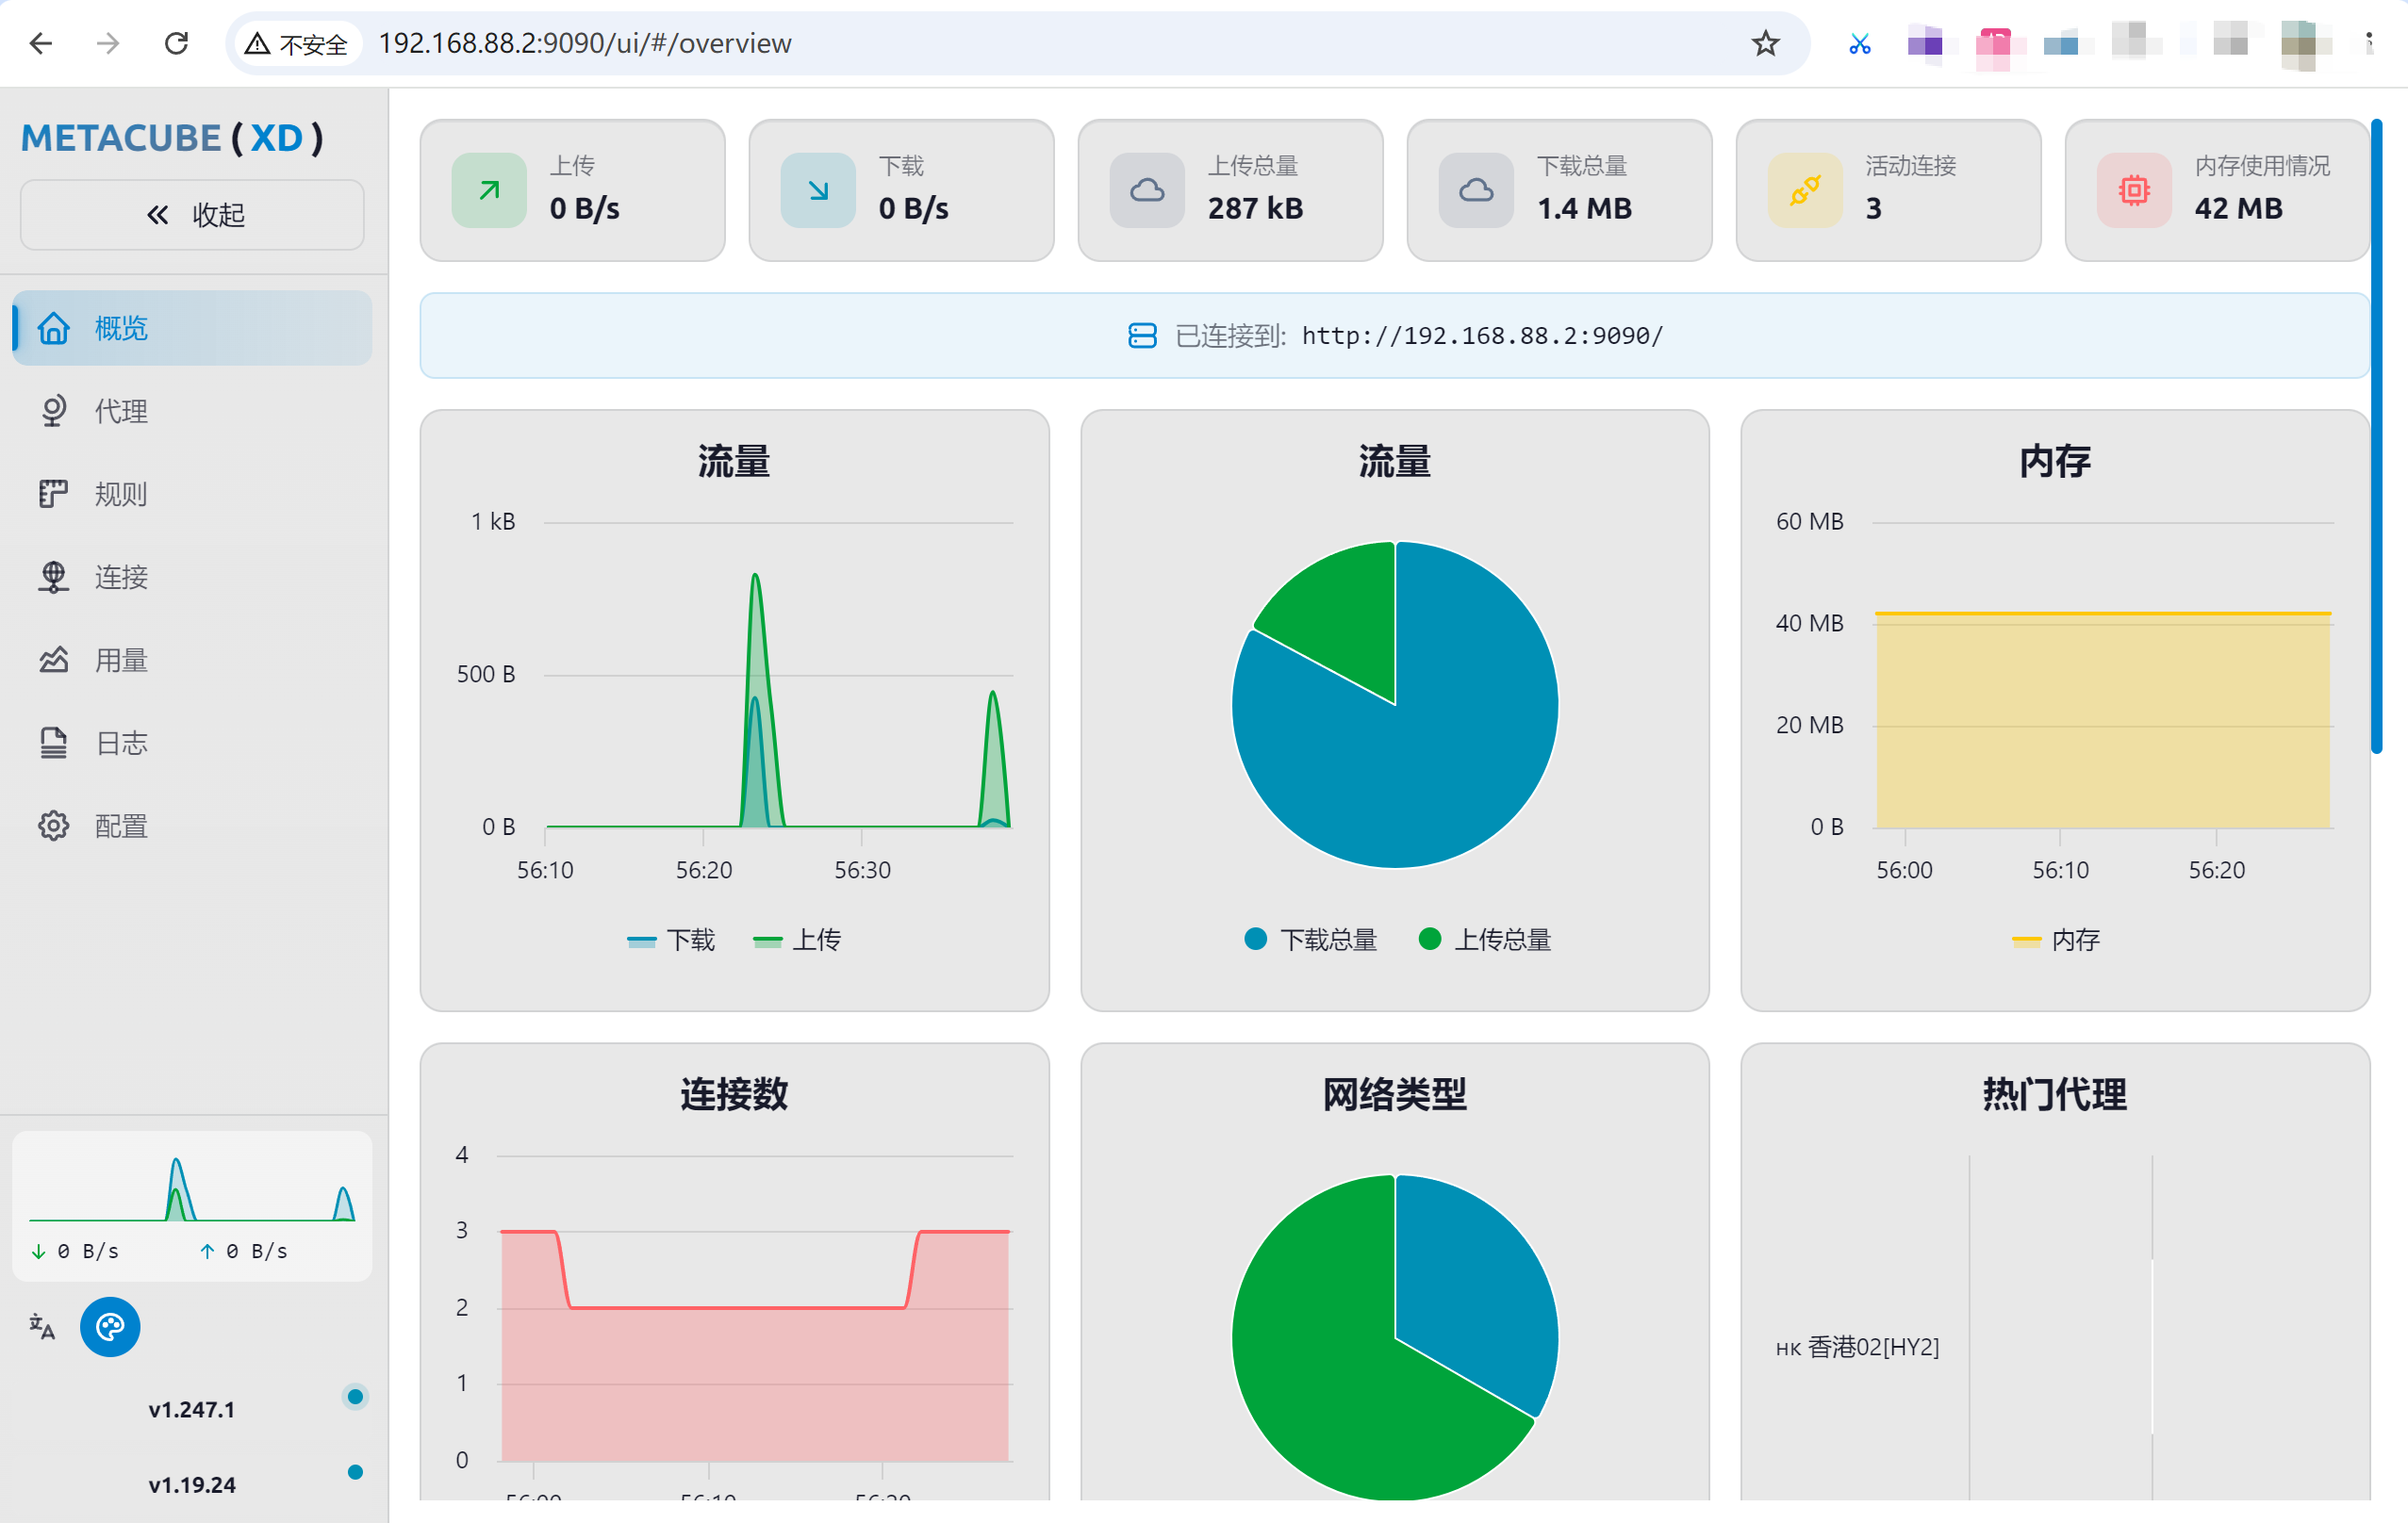Open the theme palette button
Viewport: 2408px width, 1523px height.
(x=110, y=1326)
